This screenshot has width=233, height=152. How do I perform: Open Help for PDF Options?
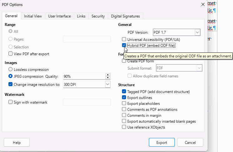click(x=17, y=142)
